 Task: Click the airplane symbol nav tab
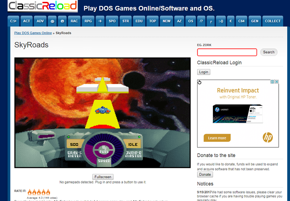100,21
